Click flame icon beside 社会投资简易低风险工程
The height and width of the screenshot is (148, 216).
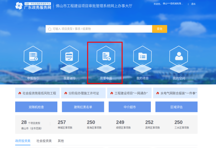point(20,93)
